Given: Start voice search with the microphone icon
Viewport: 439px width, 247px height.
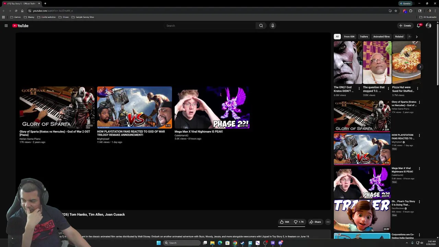Looking at the screenshot, I should [273, 26].
